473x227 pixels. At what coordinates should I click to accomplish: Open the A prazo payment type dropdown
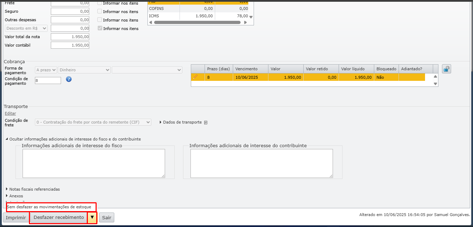point(46,70)
